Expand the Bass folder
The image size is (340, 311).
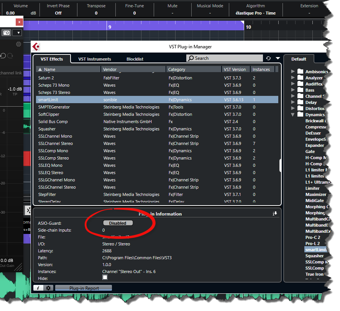coord(293,90)
